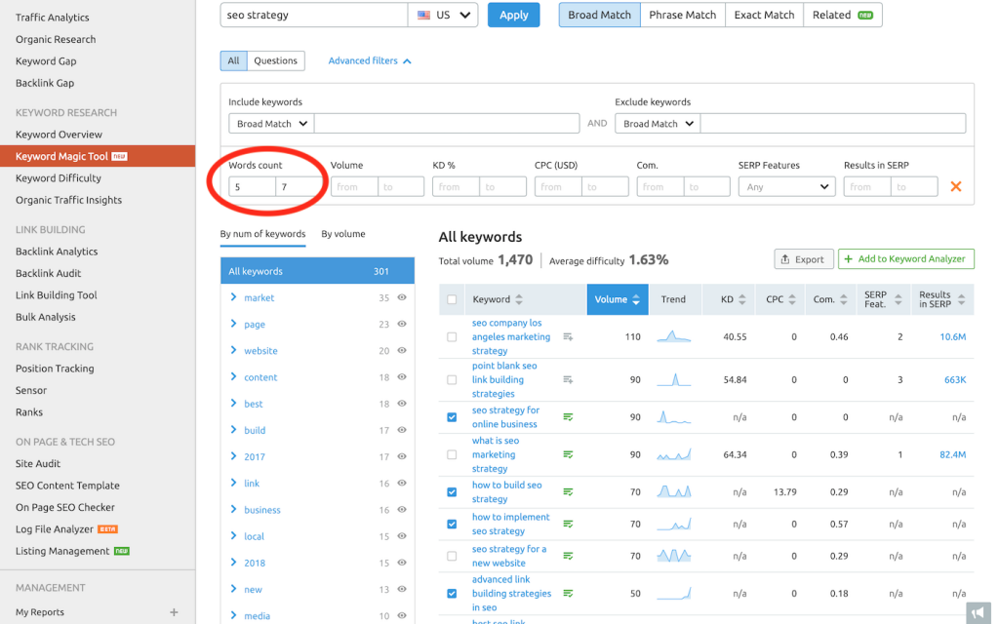Open Include keywords Broad Match dropdown
This screenshot has width=999, height=624.
click(271, 124)
